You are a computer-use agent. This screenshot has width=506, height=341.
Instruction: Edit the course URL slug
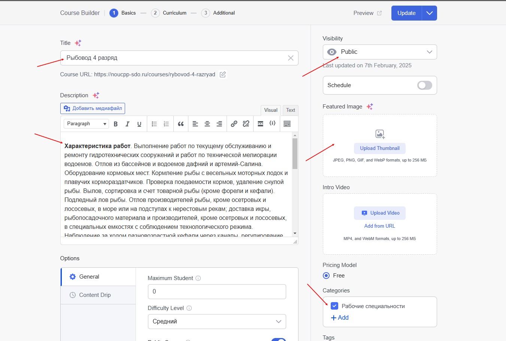coord(223,74)
